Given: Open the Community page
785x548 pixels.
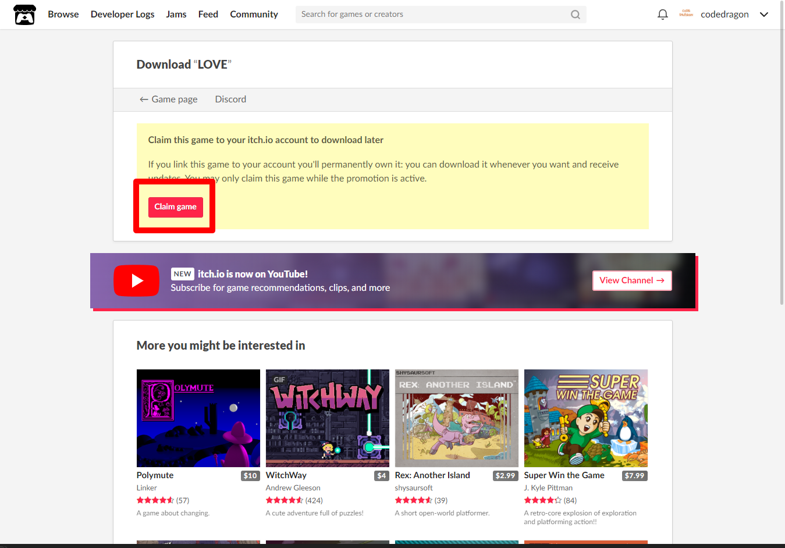Looking at the screenshot, I should (x=254, y=15).
